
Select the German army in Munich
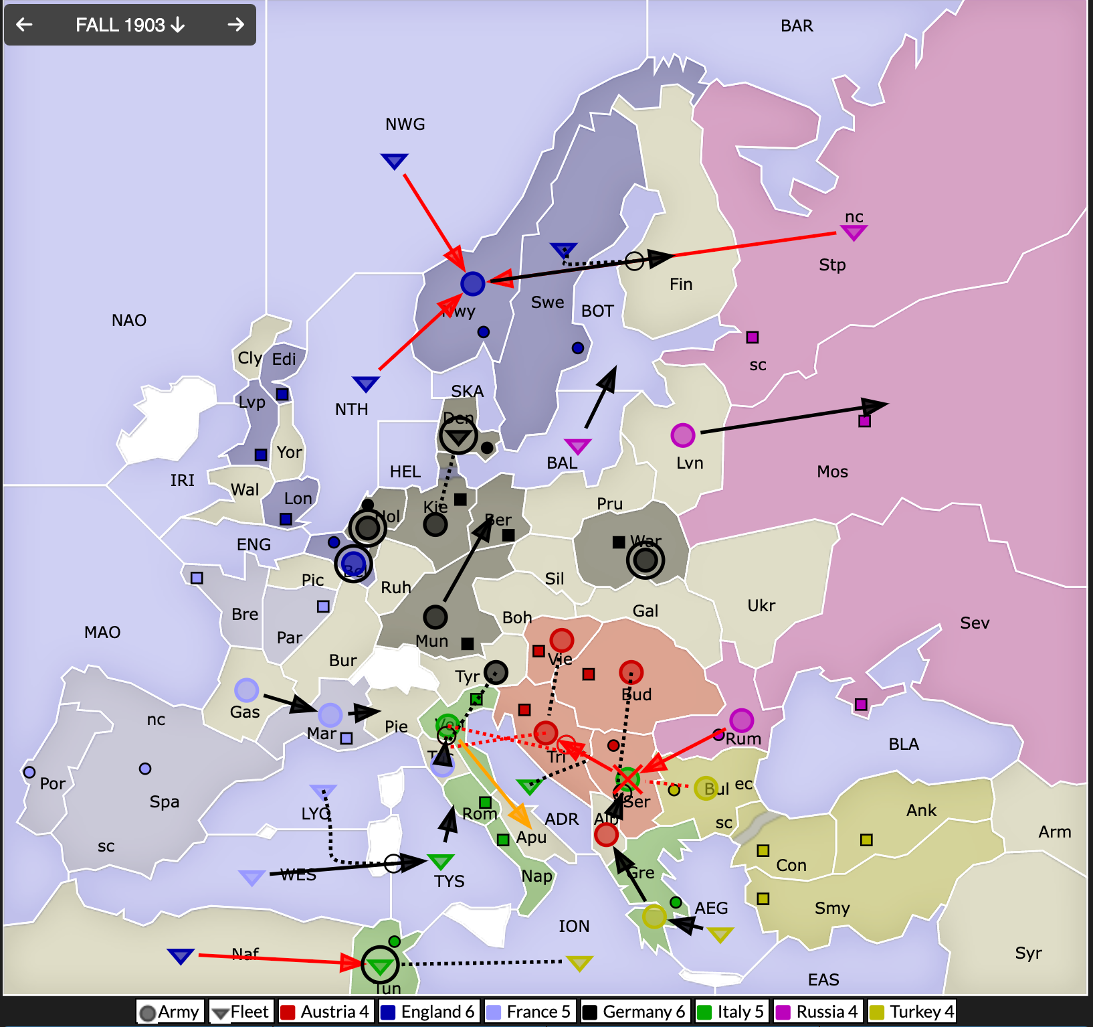[435, 617]
